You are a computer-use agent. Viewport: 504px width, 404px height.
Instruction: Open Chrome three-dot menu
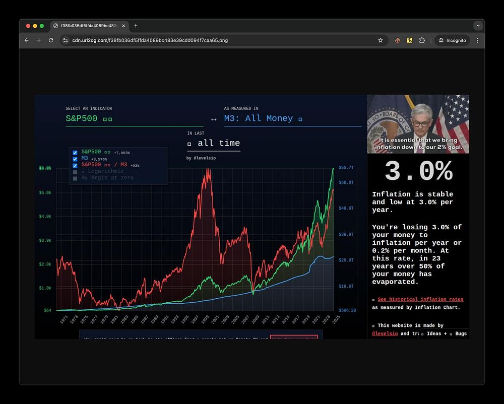pyautogui.click(x=477, y=40)
